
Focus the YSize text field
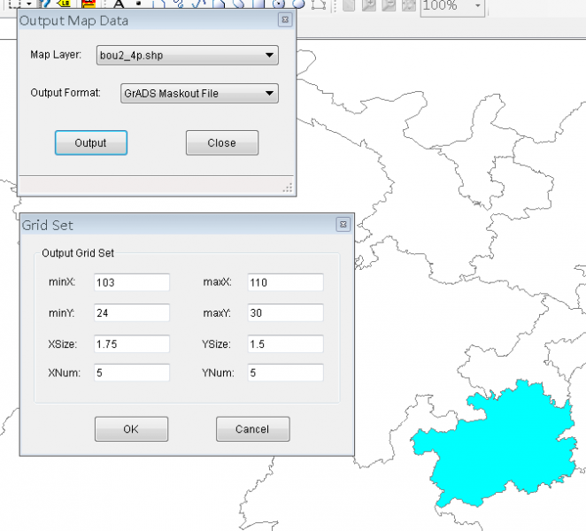pos(285,343)
